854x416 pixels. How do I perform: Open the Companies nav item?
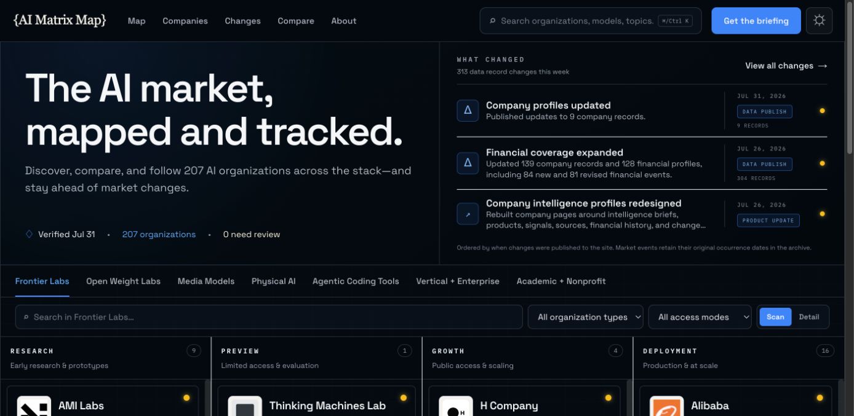pos(185,21)
